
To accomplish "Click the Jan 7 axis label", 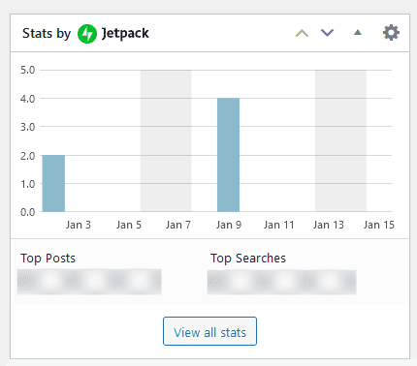I will point(178,225).
